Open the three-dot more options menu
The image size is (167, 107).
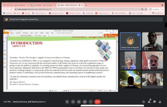click(91, 102)
